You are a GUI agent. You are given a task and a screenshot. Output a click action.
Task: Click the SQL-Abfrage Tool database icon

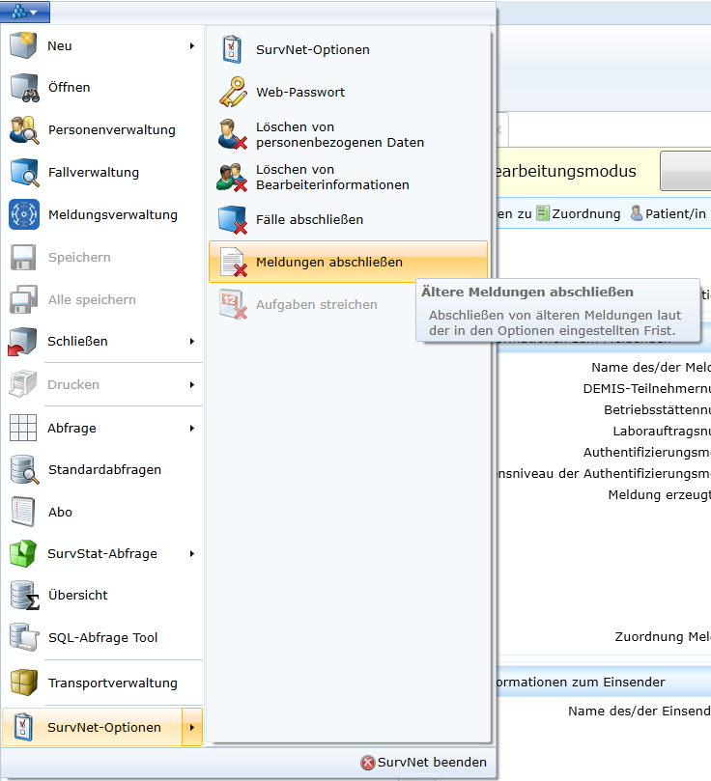coord(23,637)
